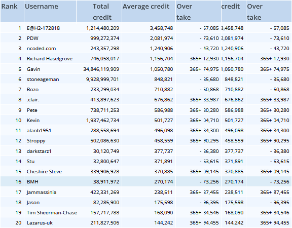Open Tim Sheerman-Chase's entry
292x228 pixels.
pos(52,213)
